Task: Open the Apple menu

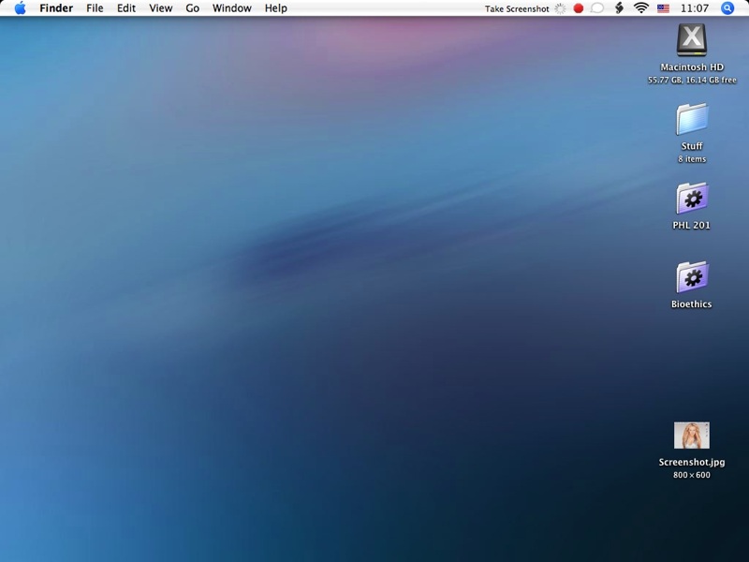Action: [20, 8]
